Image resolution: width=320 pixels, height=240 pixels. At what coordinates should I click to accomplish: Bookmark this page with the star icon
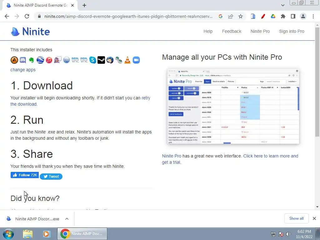[x=241, y=16]
